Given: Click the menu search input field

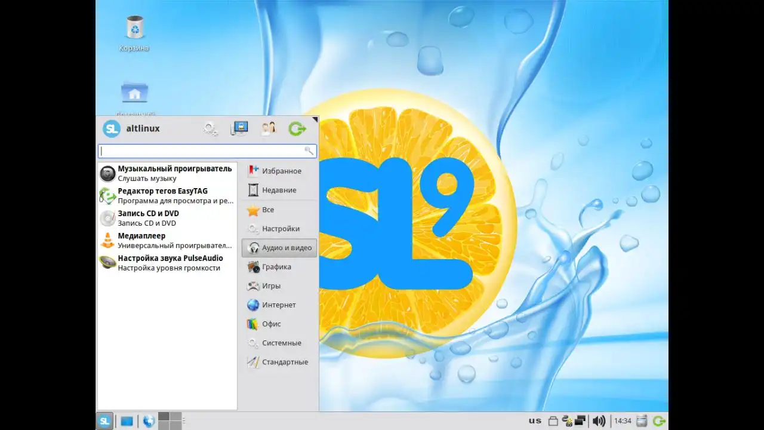Looking at the screenshot, I should 207,151.
